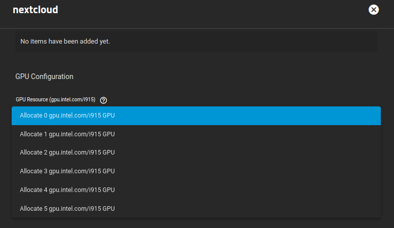Click blank area right of GPU Configuration heading
The height and width of the screenshot is (228, 394).
coord(226,77)
